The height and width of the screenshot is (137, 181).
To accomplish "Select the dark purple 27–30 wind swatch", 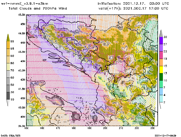I will pos(161,41).
